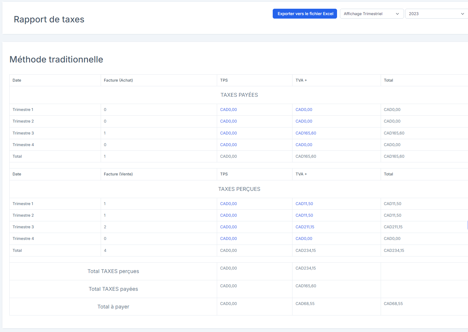Open the CAD11,50 TVA+ link for Trimestre 2
The image size is (468, 332).
304,215
